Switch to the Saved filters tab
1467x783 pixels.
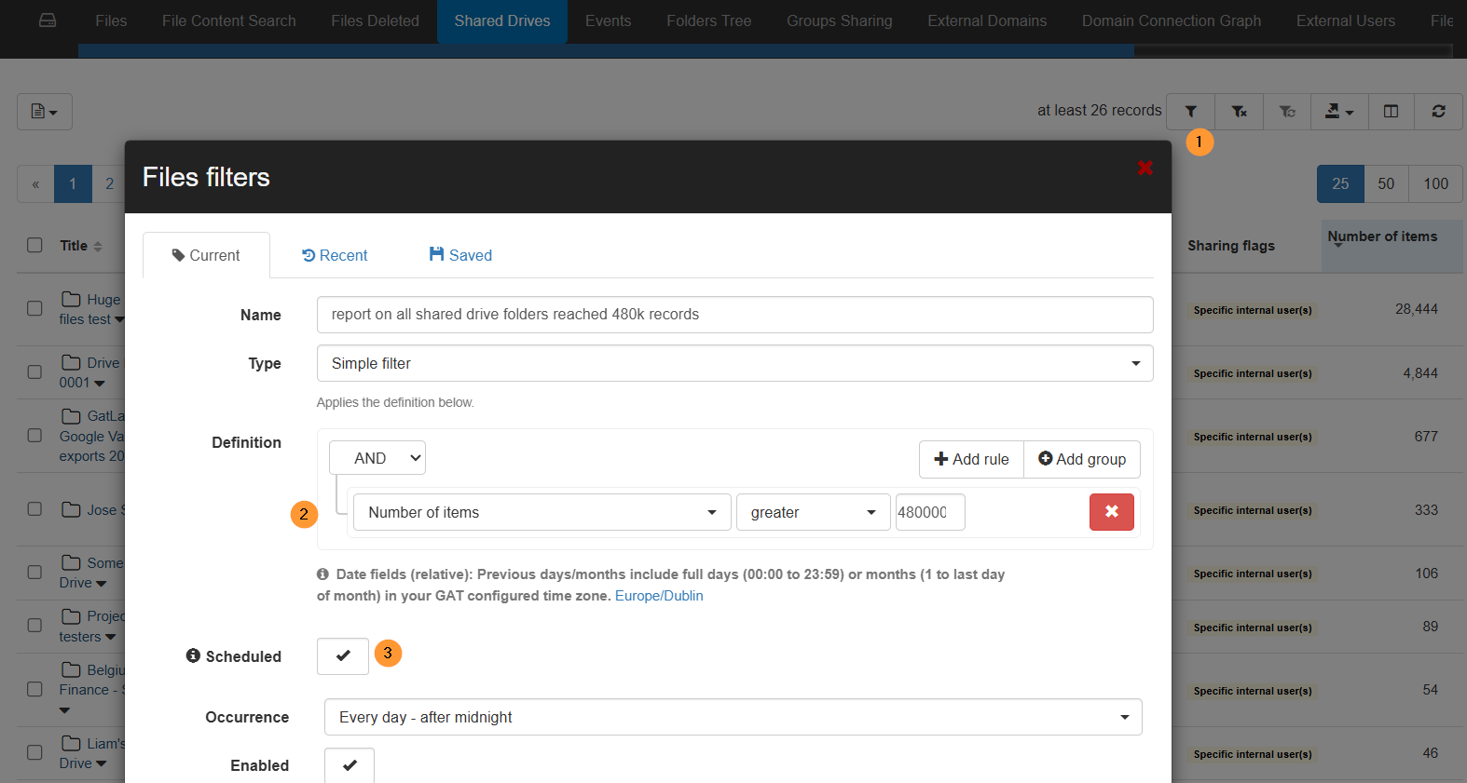[460, 255]
